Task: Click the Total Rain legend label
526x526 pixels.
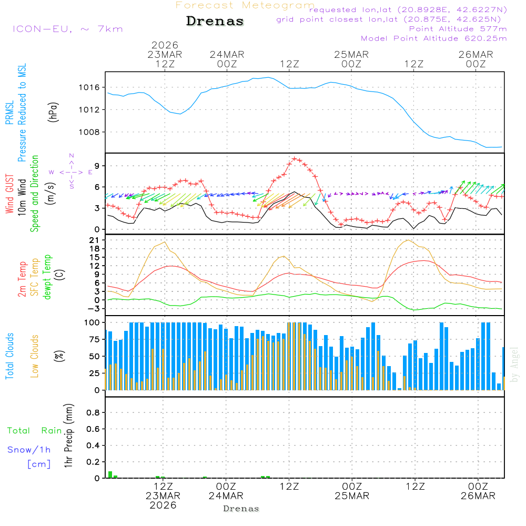Action: coord(35,431)
